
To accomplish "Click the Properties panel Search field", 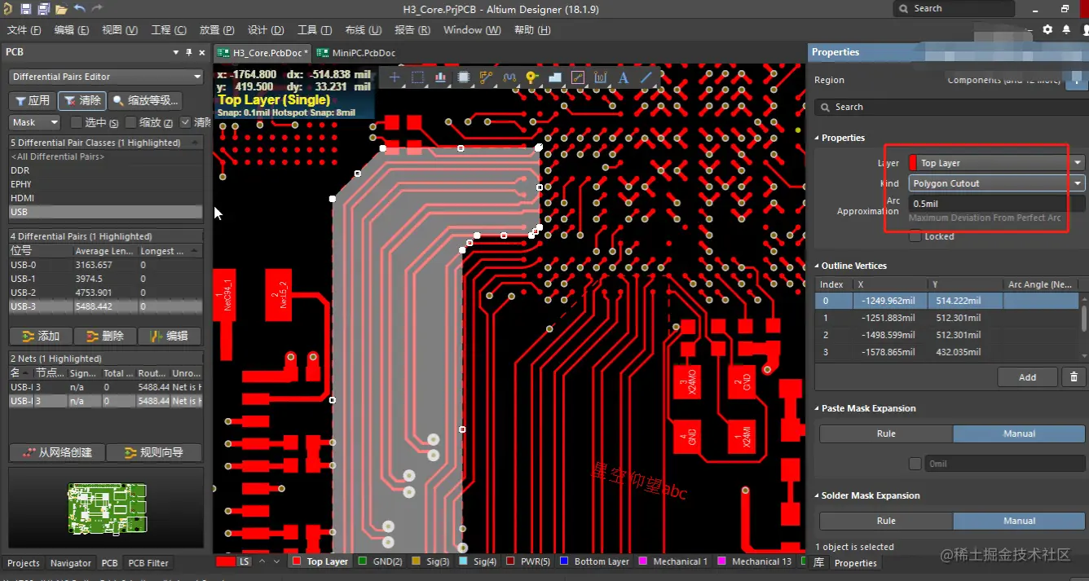I will click(951, 107).
